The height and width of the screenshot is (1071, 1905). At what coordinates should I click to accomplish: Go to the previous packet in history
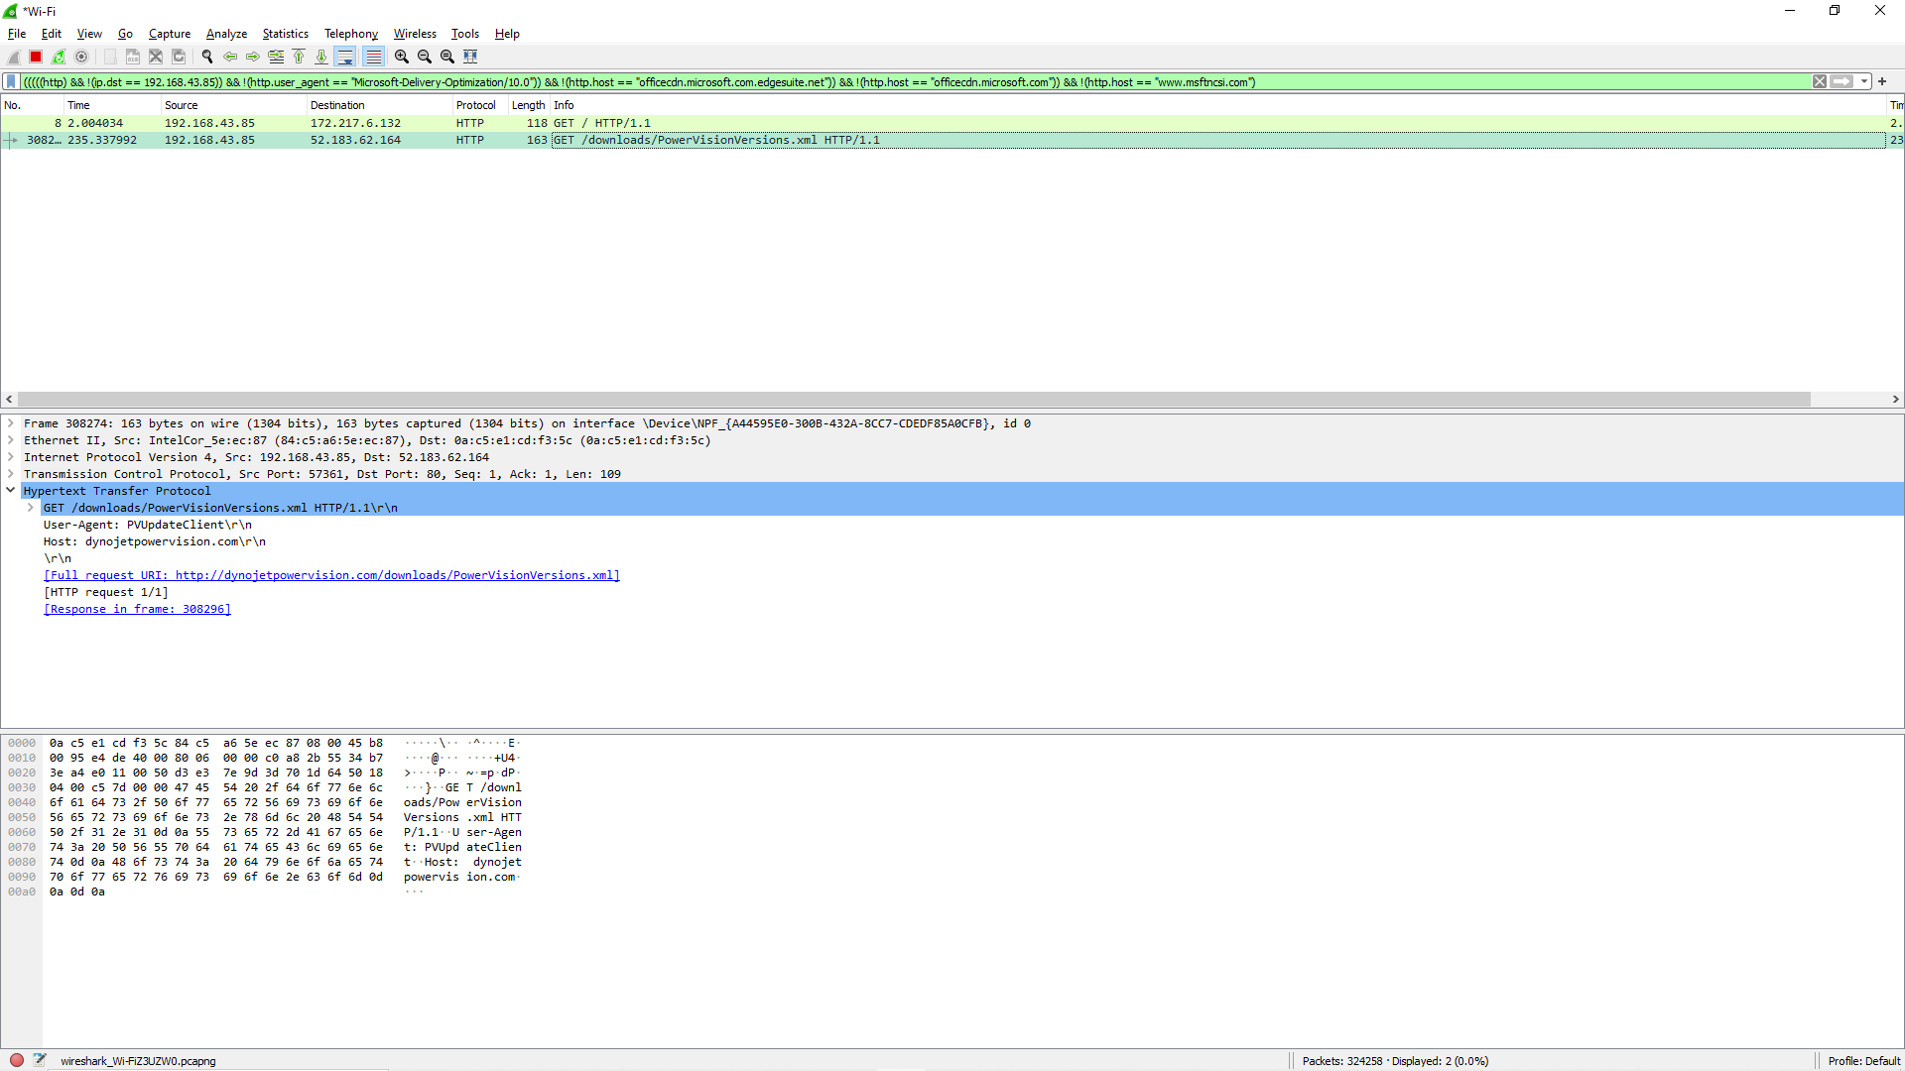[x=230, y=57]
